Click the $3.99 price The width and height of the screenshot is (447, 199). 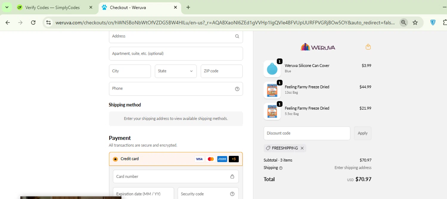pyautogui.click(x=367, y=66)
